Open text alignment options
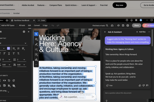Screen dimensions: 154x102 (23, 48)
